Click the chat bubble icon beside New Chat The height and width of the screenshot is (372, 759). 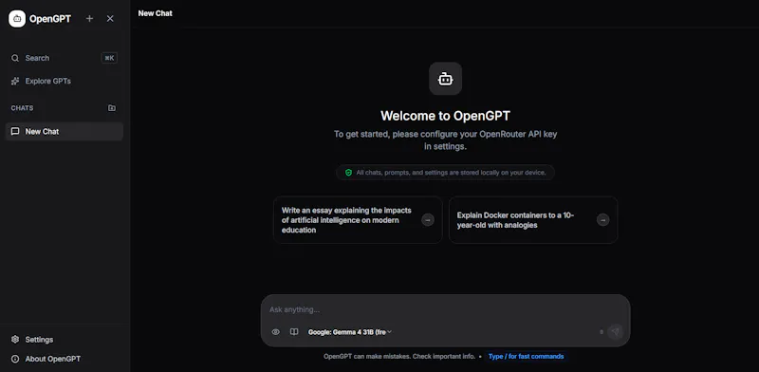[x=15, y=131]
